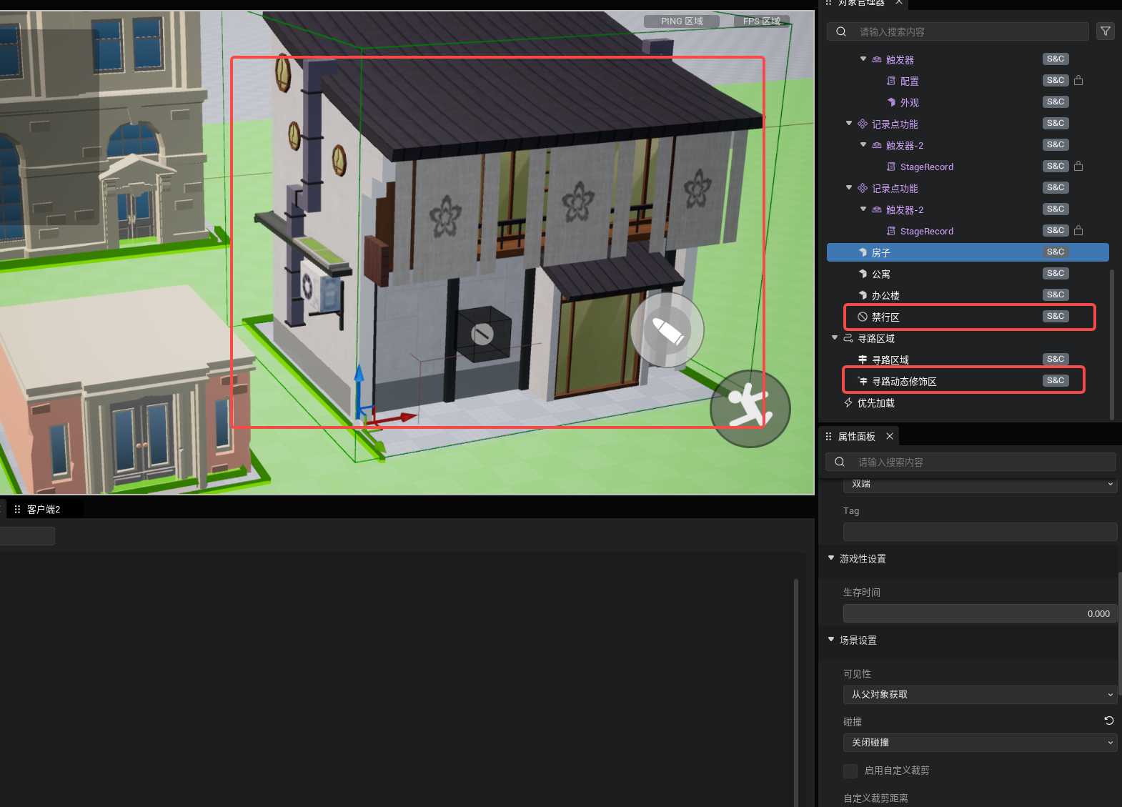Collapse the 游戏性设置 section

(831, 558)
